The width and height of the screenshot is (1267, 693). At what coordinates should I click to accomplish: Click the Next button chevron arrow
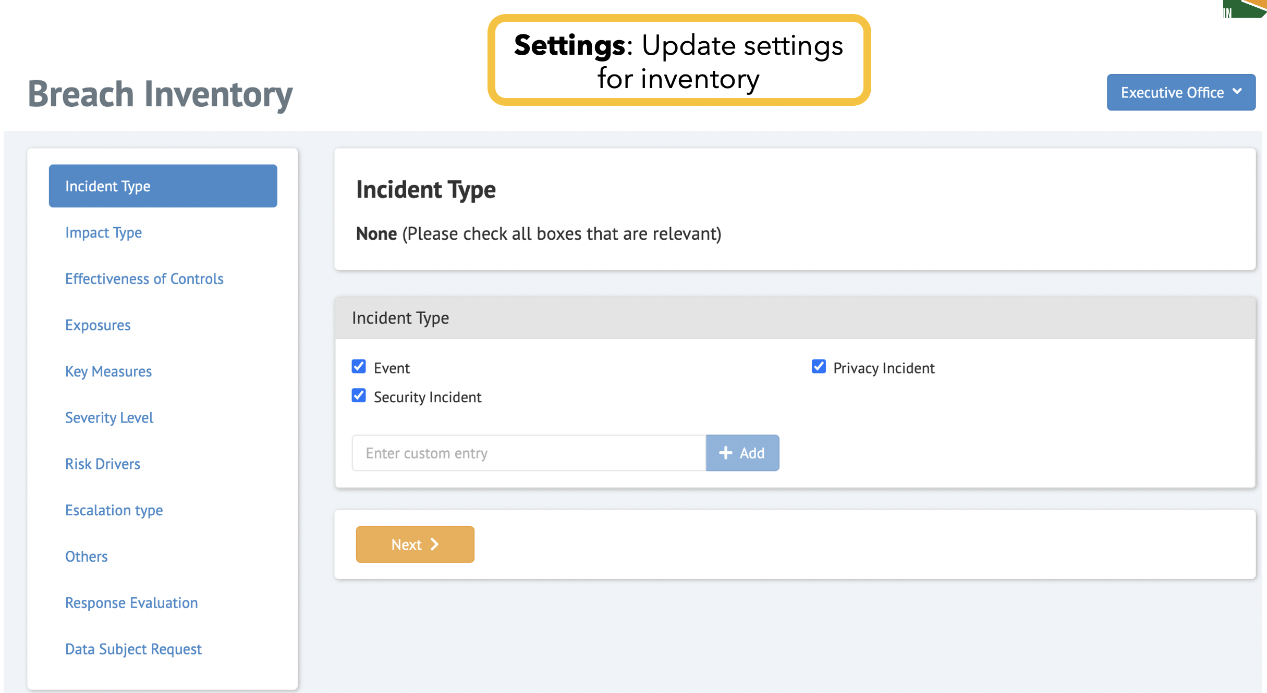tap(435, 544)
